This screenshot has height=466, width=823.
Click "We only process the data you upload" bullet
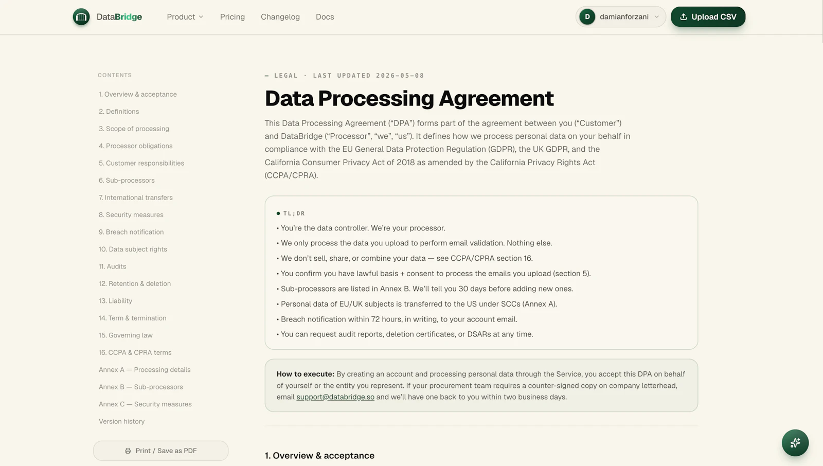(415, 243)
